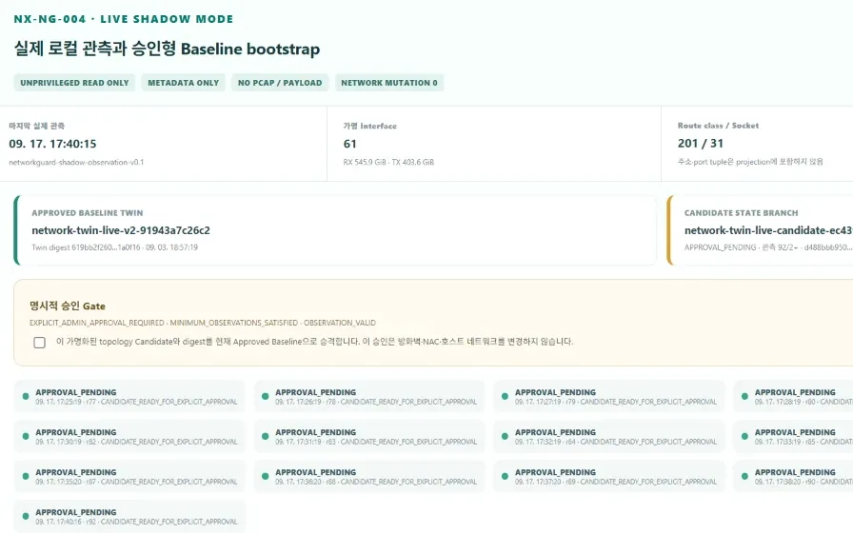Open the APPROVED BASELINE TWIN card
853x533 pixels.
tap(335, 230)
